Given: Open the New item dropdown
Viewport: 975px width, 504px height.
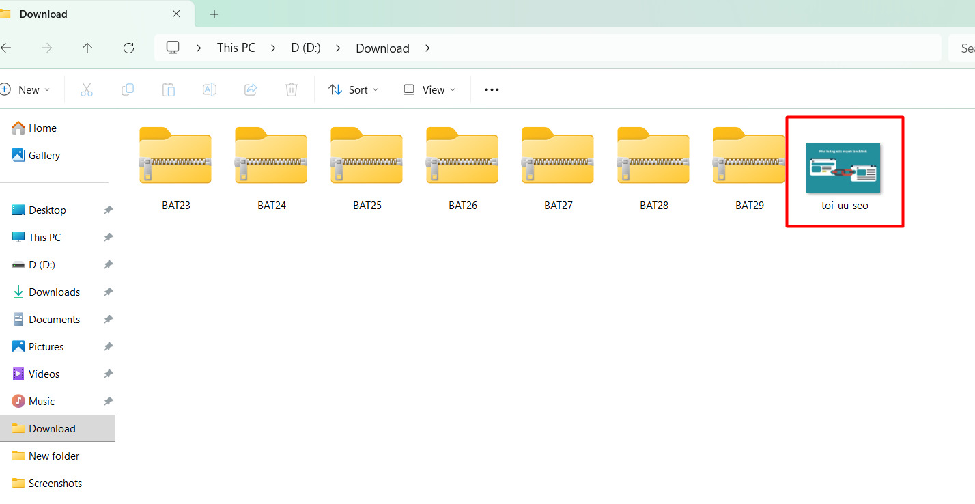Looking at the screenshot, I should (x=25, y=89).
